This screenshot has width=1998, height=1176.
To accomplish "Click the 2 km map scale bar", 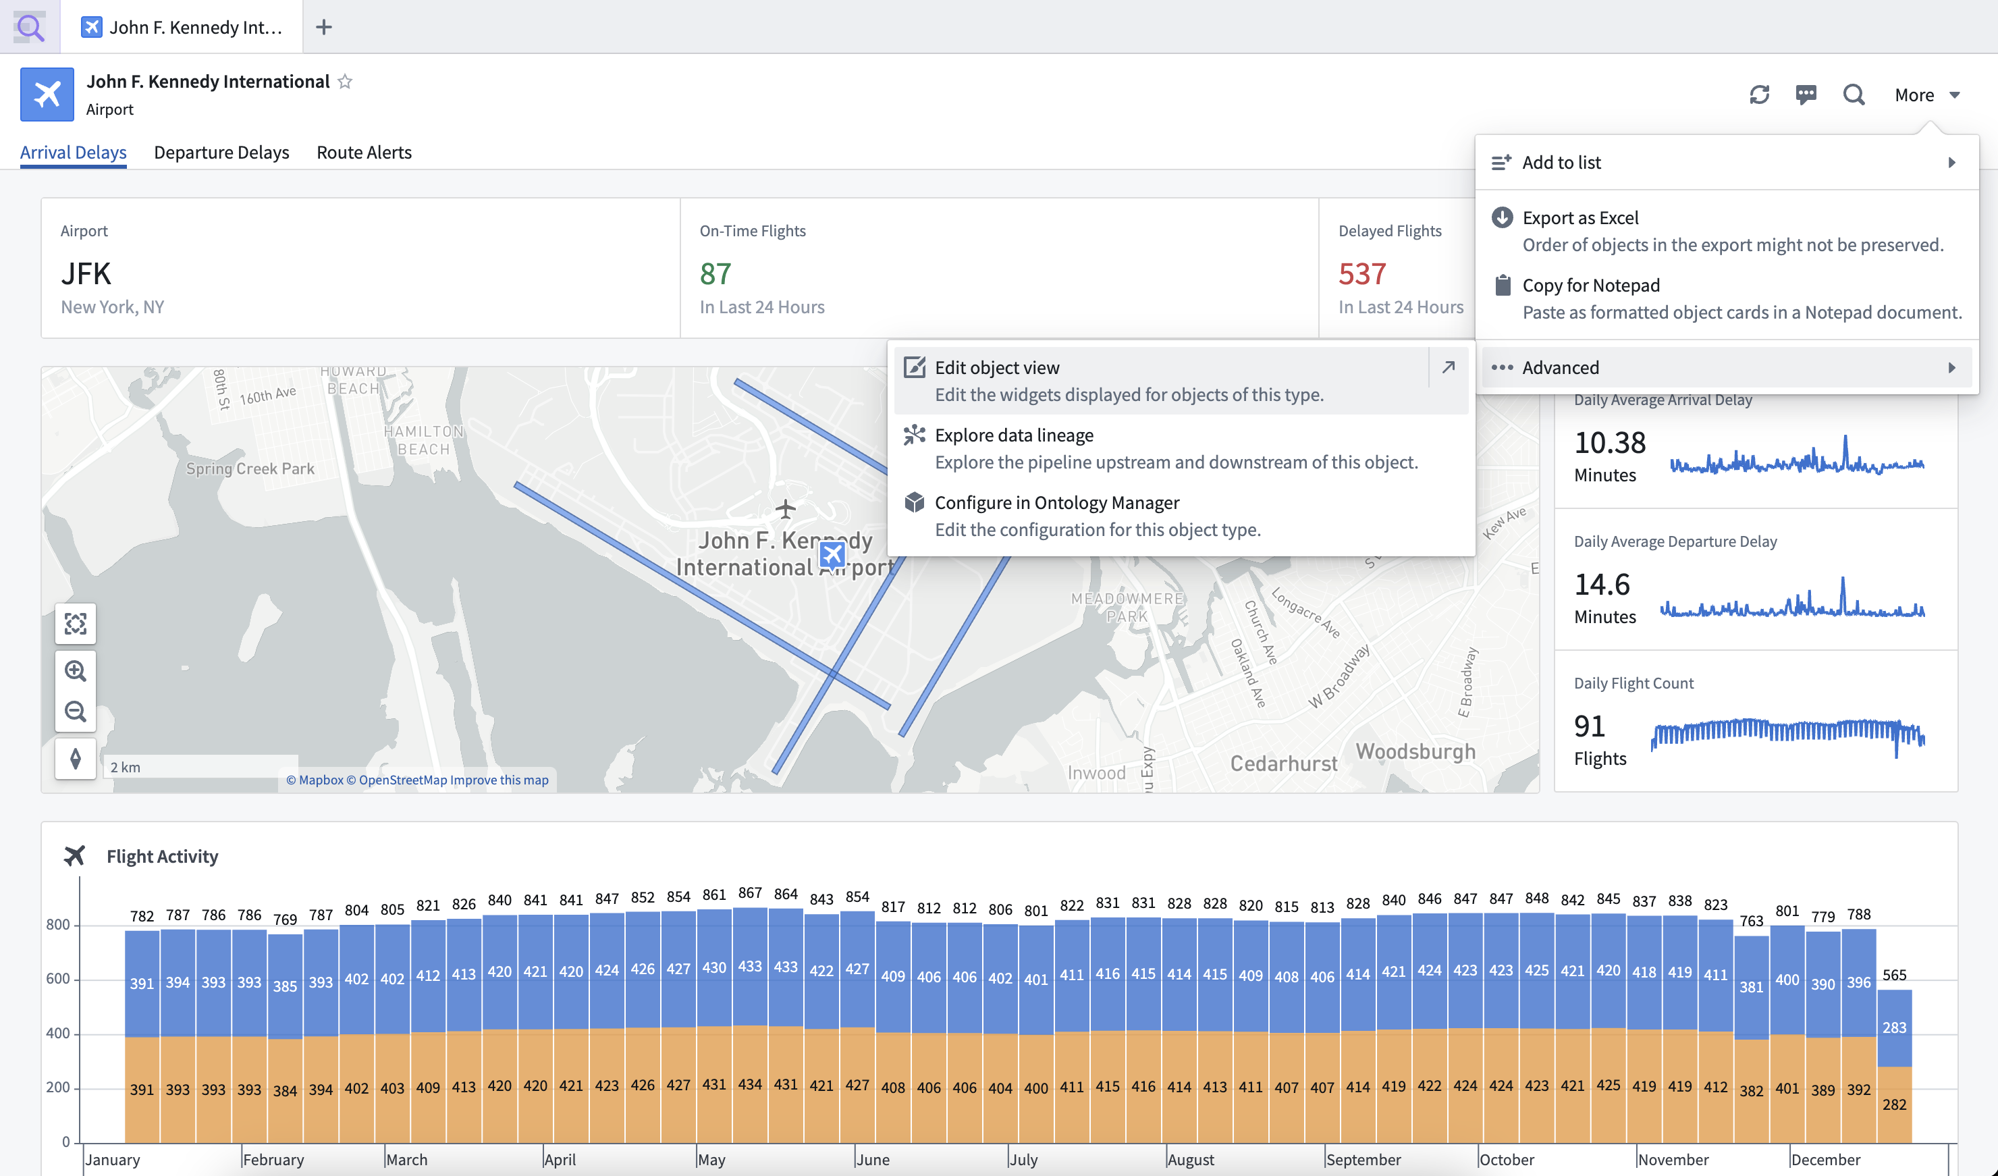I will click(x=200, y=767).
